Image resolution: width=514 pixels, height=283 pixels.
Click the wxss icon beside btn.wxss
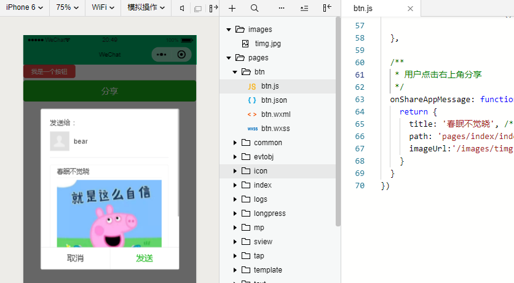pos(253,129)
